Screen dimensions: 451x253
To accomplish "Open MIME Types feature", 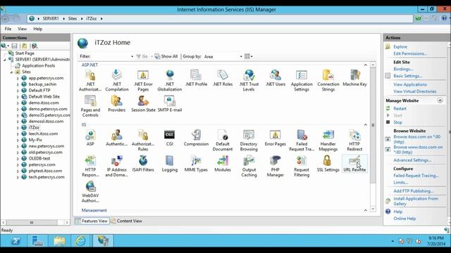I will coord(196,164).
